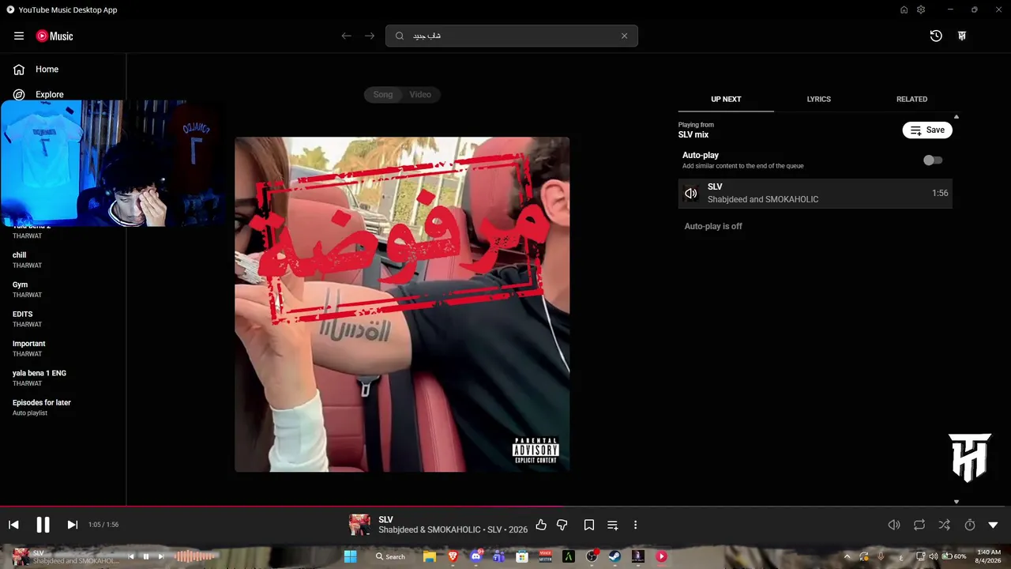This screenshot has height=569, width=1011.
Task: Toggle repeat mode
Action: coord(919,525)
